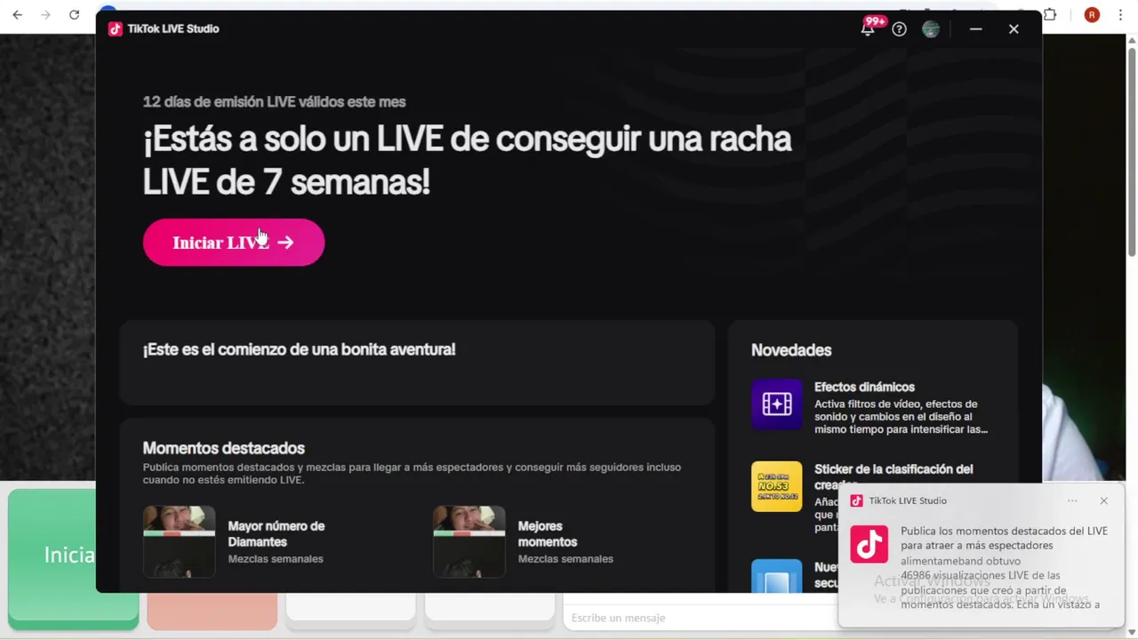The image size is (1138, 640).
Task: Select the Mejores momentos title
Action: 548,533
